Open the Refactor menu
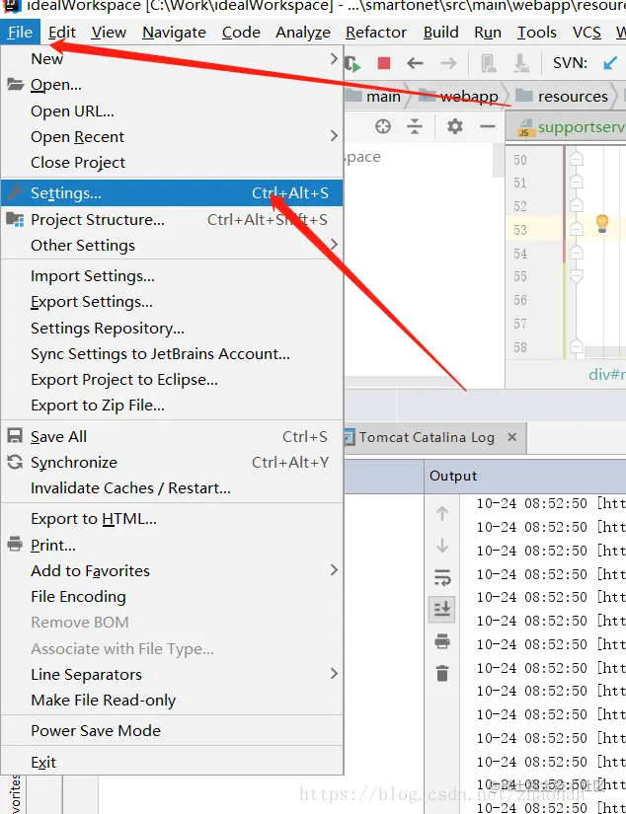This screenshot has height=814, width=626. point(376,33)
